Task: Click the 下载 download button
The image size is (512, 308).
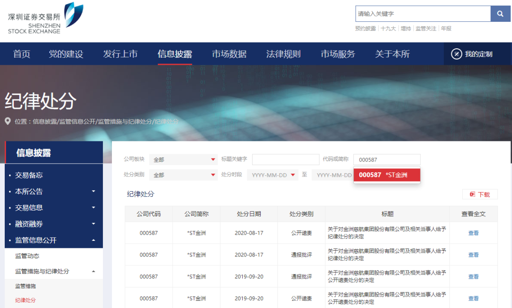Action: [480, 194]
